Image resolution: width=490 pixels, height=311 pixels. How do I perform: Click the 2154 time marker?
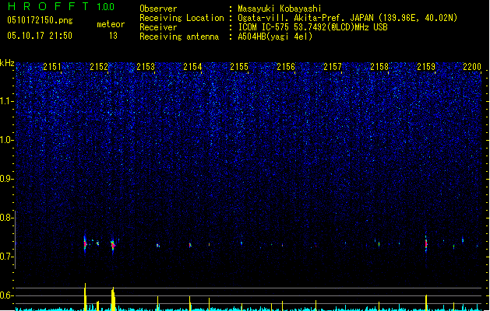point(192,66)
